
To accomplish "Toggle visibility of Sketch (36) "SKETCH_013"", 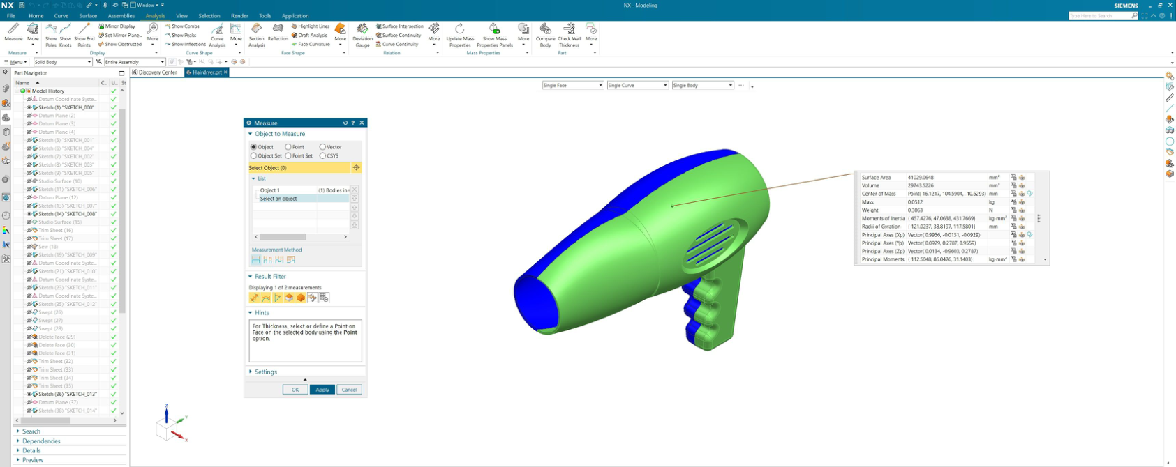I will (29, 394).
